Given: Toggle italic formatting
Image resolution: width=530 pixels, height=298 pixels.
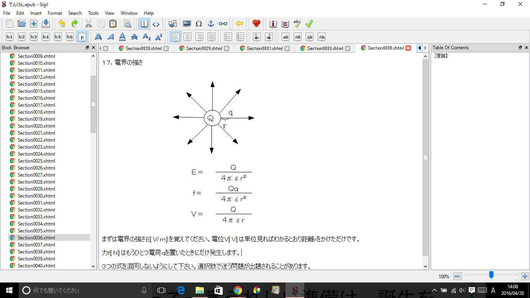Looking at the screenshot, I should coord(111,37).
